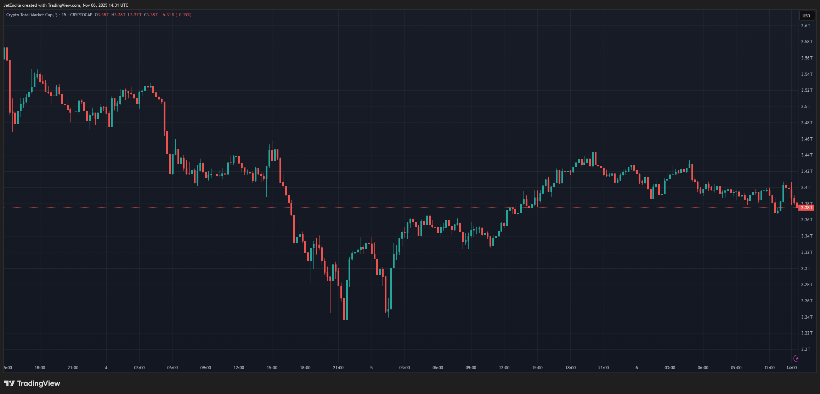Screen dimensions: 820x394
Task: Click the red 3.38T current price label
Action: (x=806, y=208)
